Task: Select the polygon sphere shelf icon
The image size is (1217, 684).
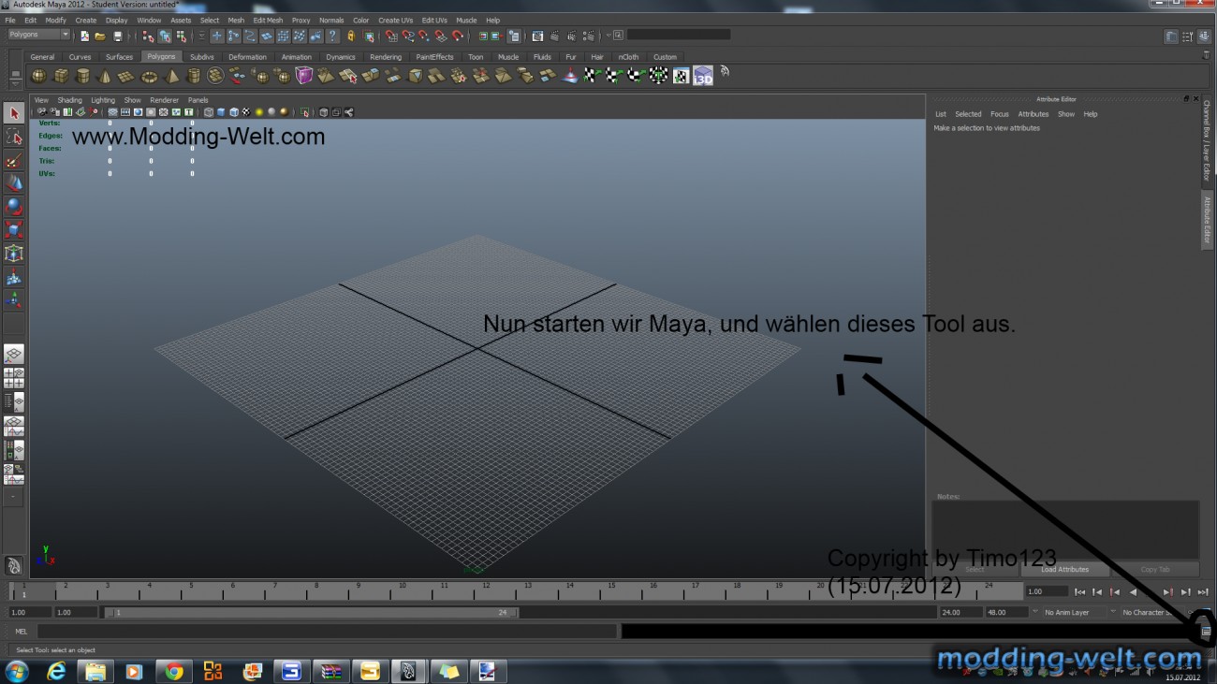Action: (39, 76)
